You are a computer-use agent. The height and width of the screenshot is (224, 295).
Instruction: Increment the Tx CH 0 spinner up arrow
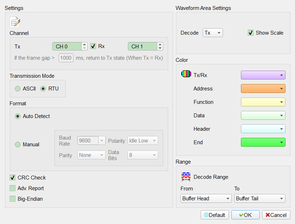84,45
